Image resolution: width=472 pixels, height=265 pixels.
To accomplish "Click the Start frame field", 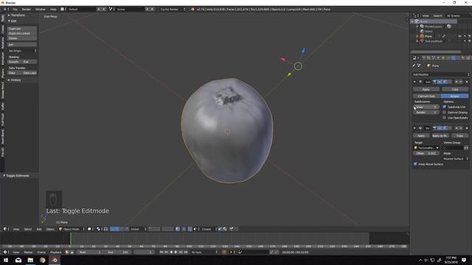I will 90,252.
